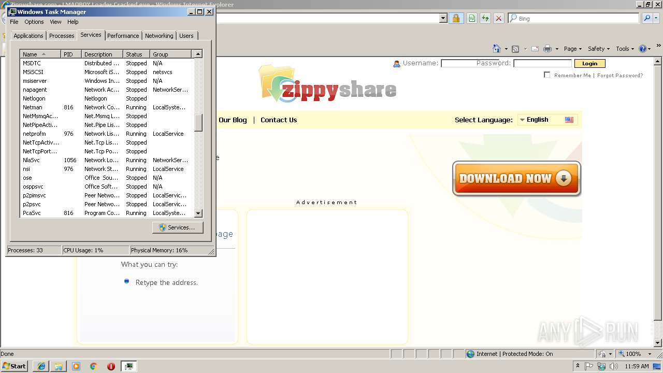Open Task Manager Options menu
The image size is (663, 373).
coord(34,22)
